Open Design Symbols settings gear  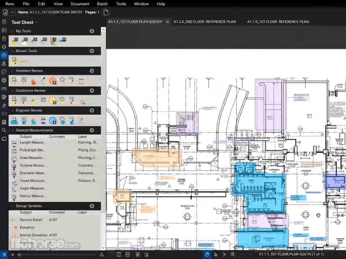(x=92, y=206)
